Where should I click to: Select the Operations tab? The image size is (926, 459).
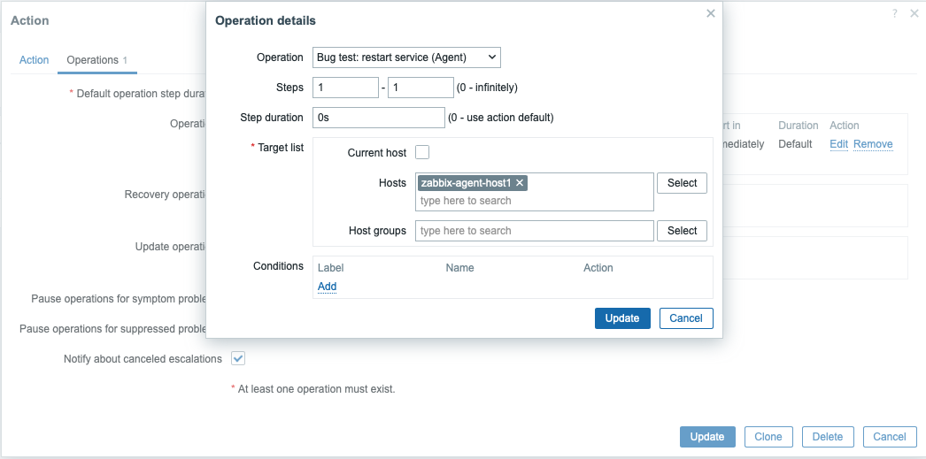pos(93,60)
